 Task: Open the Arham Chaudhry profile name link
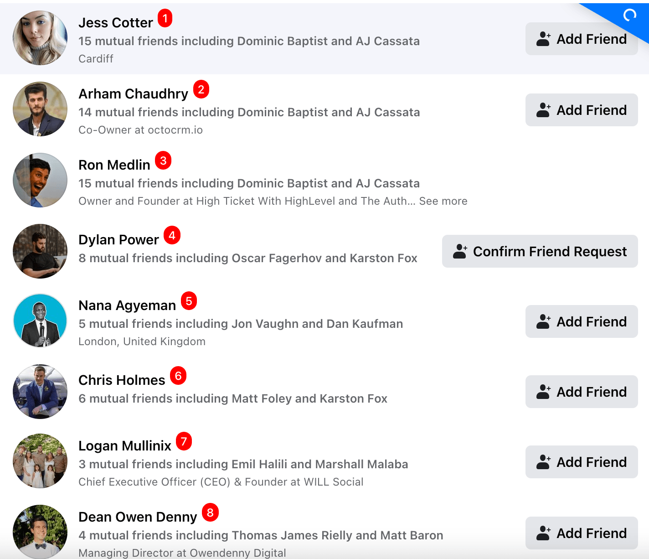[133, 94]
